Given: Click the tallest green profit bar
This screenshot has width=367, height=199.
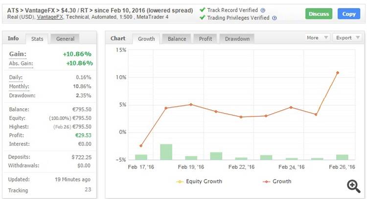Looking at the screenshot, I should 166,152.
